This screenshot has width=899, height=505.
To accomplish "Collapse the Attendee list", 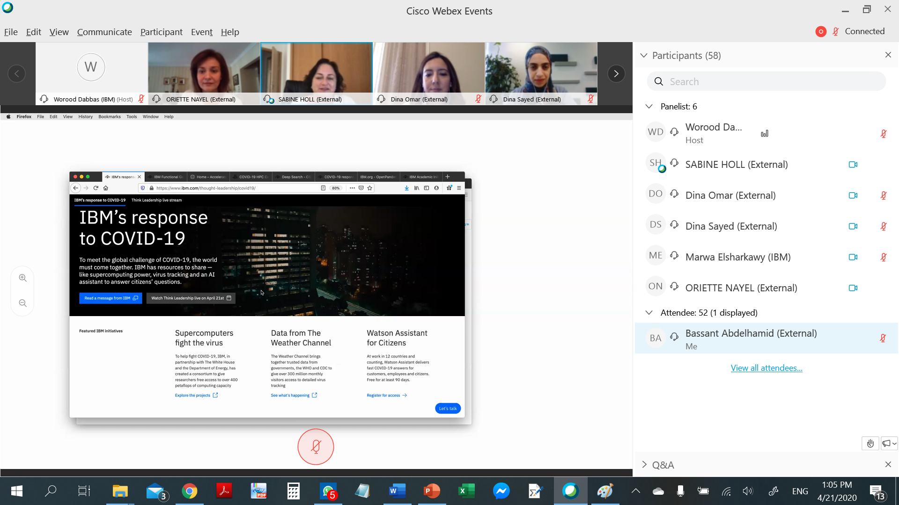I will click(649, 312).
